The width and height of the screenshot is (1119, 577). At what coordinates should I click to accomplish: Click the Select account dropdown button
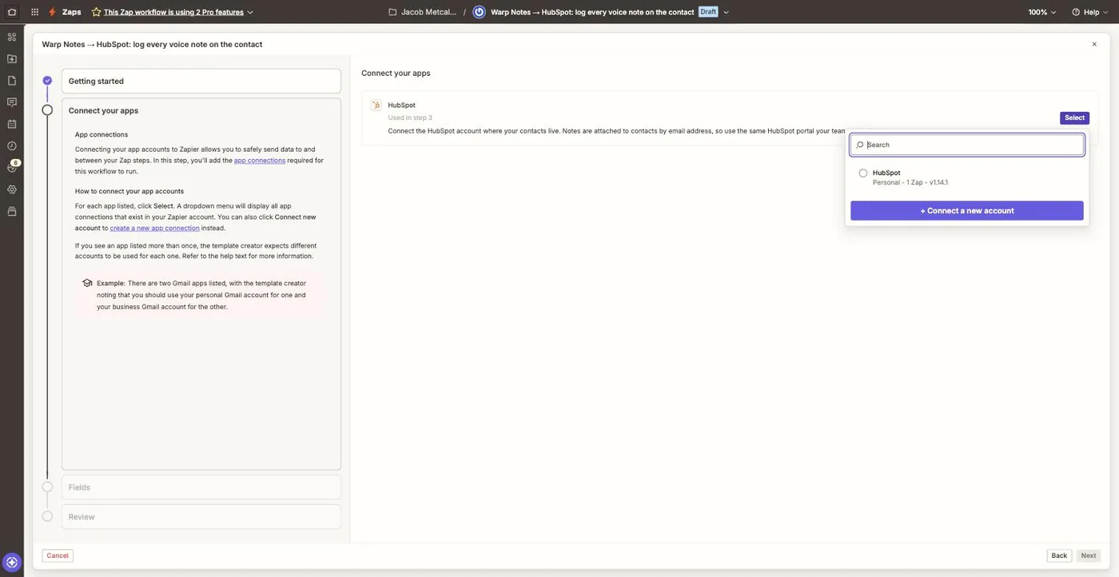pyautogui.click(x=1074, y=117)
